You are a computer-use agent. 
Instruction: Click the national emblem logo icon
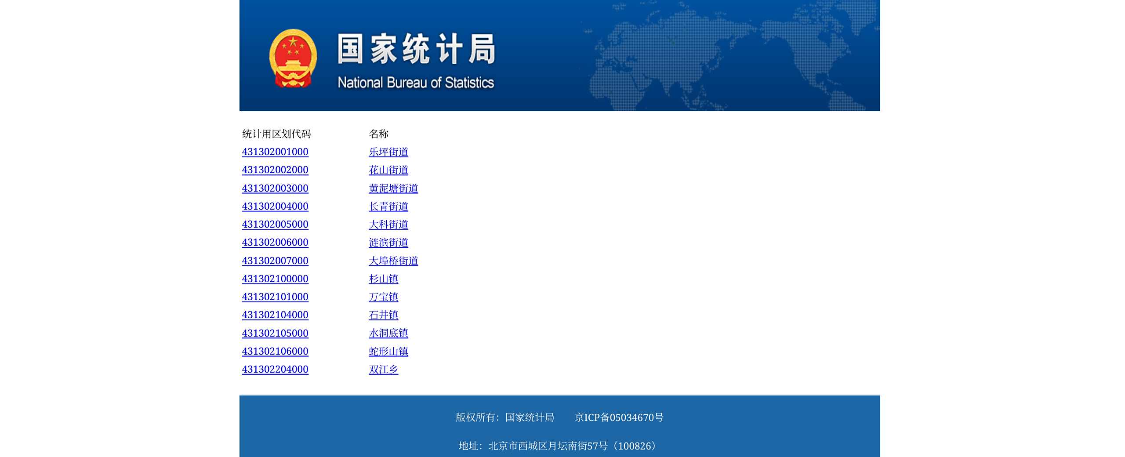[x=293, y=58]
